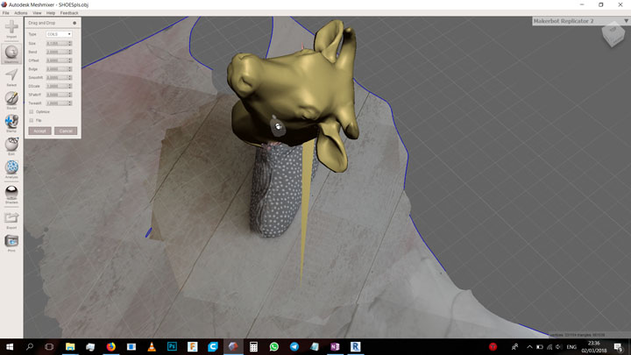The image size is (631, 355).
Task: Open the Shaders sphere icon
Action: (x=11, y=192)
